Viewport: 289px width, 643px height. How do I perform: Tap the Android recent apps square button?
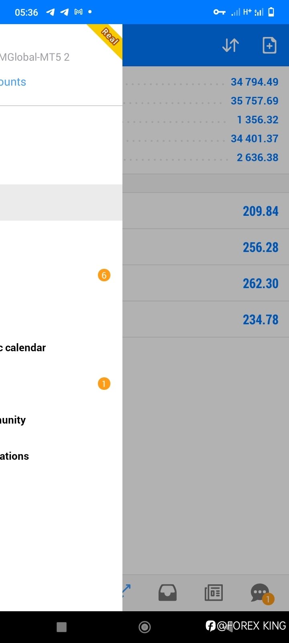[x=61, y=627]
